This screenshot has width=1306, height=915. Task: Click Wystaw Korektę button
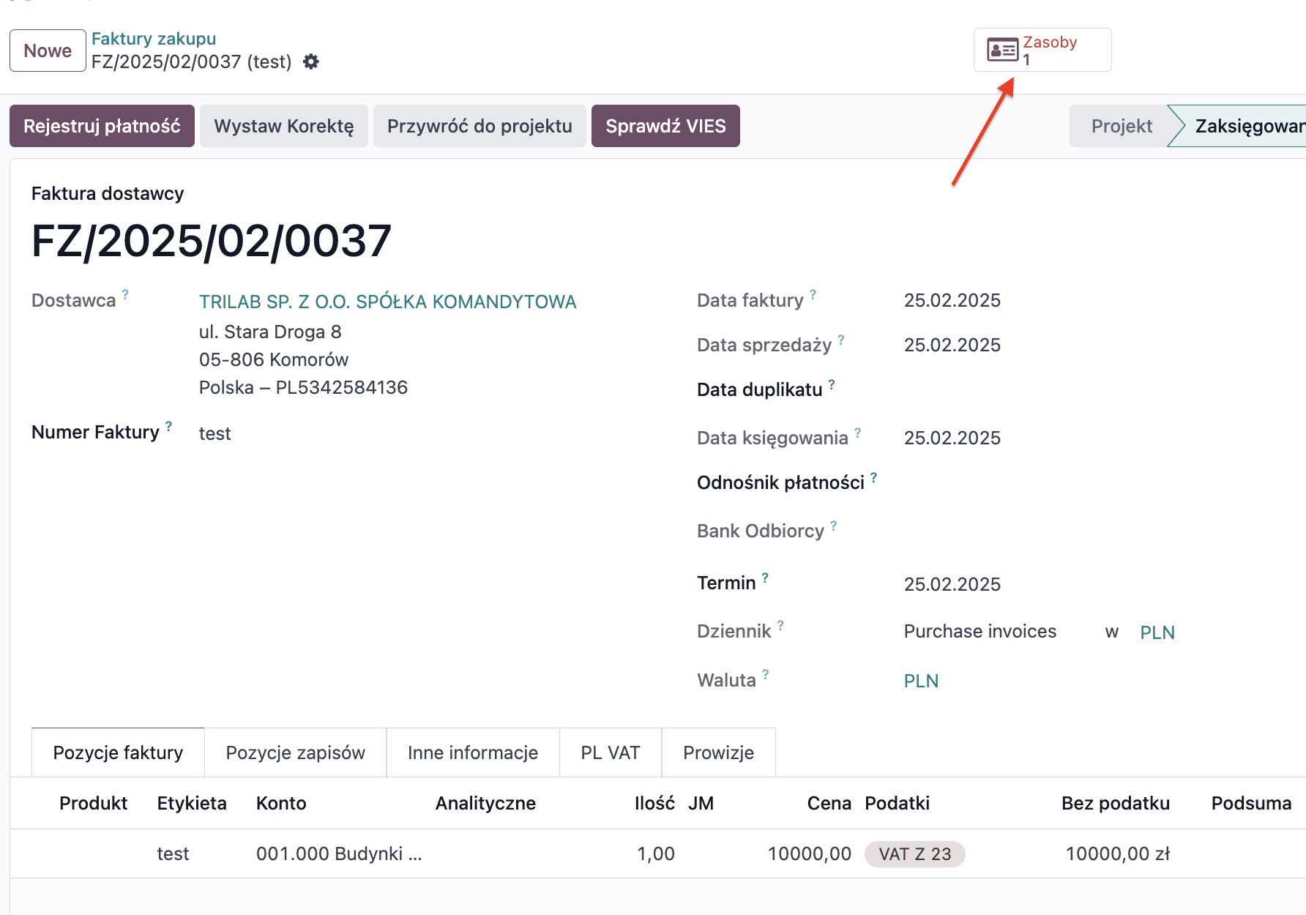coord(284,126)
